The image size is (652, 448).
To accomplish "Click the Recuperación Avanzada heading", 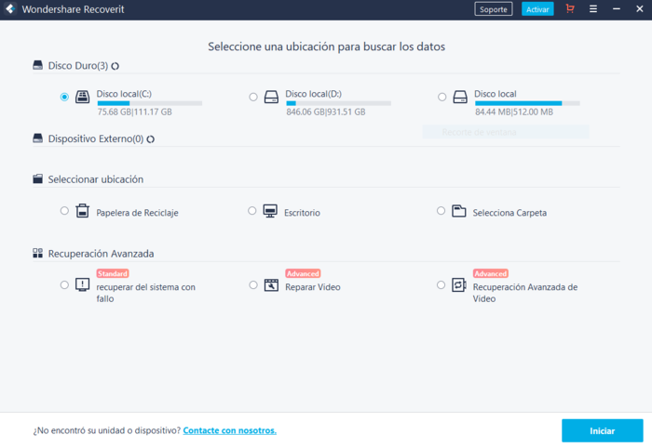I will click(101, 254).
